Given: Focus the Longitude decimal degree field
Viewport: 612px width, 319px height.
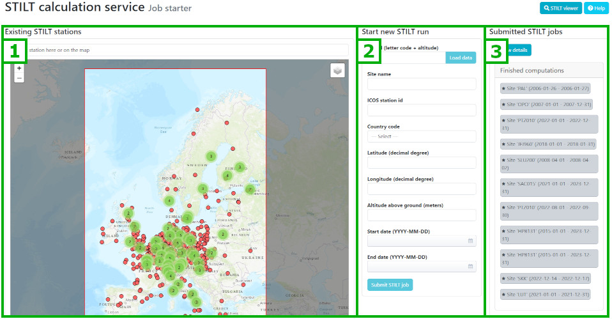Looking at the screenshot, I should tap(422, 189).
